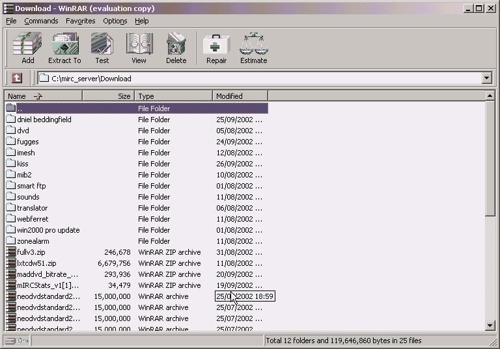Sort the list by Type column
Viewport: 500px width, 349px height.
click(x=173, y=96)
